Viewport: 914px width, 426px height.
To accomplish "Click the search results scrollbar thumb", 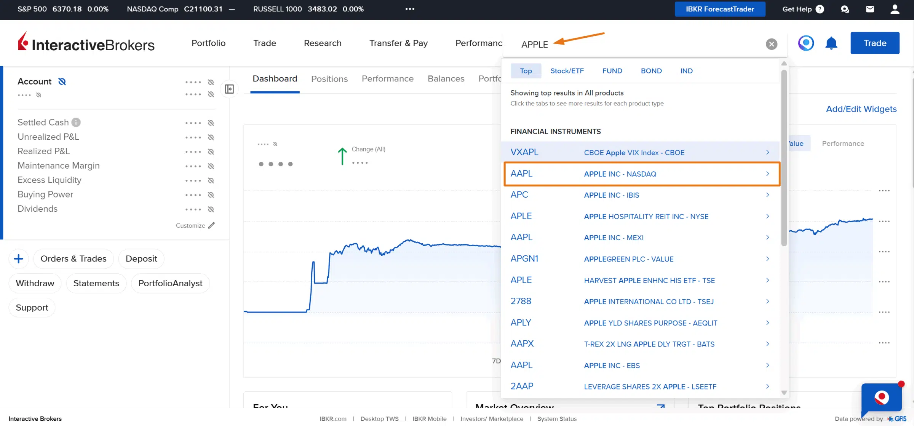I will [x=784, y=158].
